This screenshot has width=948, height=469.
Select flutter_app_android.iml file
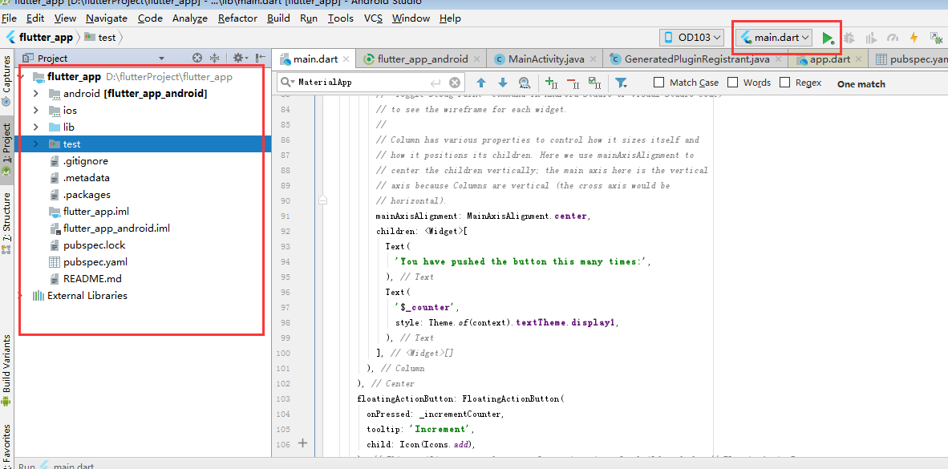(x=116, y=228)
